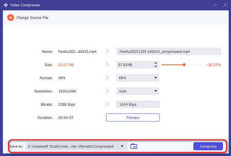
Task: Expand the Save to path dropdown arrow
Action: [122, 146]
